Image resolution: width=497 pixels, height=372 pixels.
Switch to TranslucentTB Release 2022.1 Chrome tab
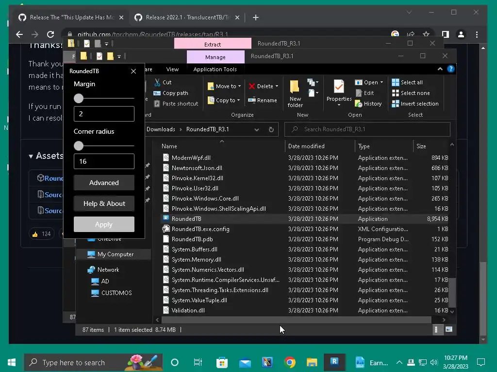point(187,17)
